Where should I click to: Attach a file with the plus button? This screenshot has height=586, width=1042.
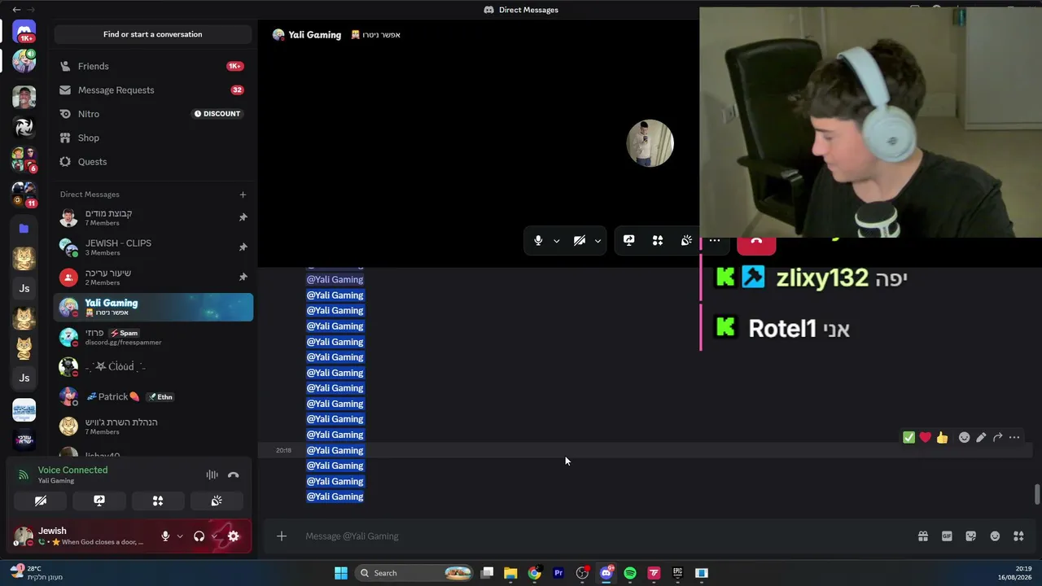click(x=282, y=536)
